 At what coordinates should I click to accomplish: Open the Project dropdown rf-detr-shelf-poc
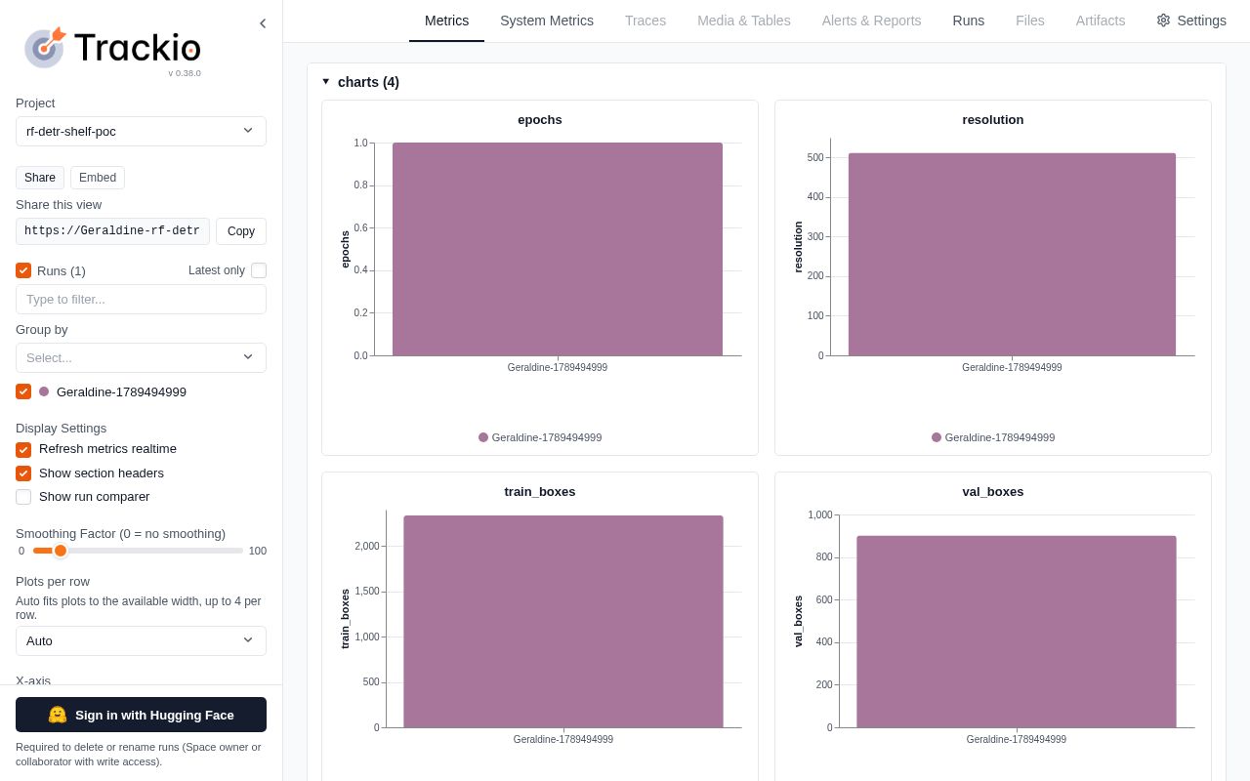click(x=141, y=131)
